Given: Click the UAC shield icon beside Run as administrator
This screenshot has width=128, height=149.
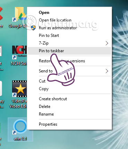Looking at the screenshot, I should (33, 28).
